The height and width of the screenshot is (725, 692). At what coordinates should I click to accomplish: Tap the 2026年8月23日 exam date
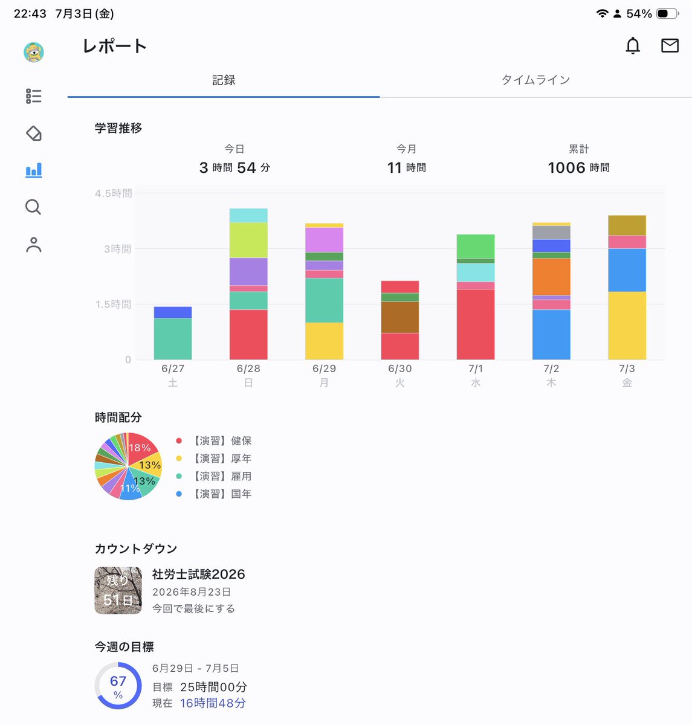(x=192, y=592)
